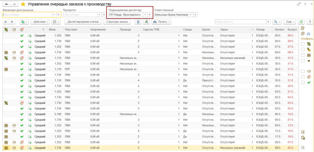
Task: Expand the Подразделение-диспетчер dropdown list
Action: click(x=145, y=14)
